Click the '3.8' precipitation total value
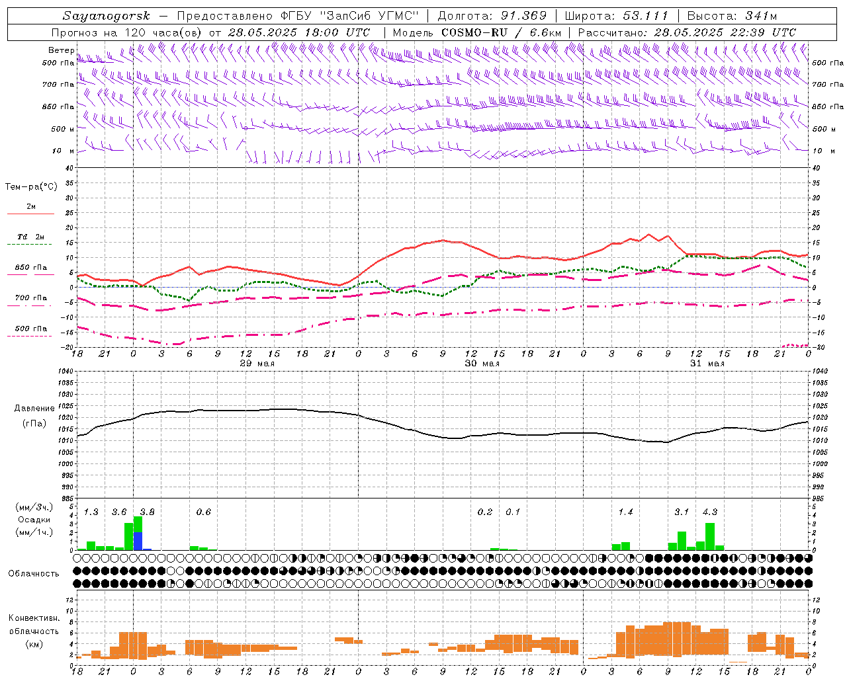The height and width of the screenshot is (677, 847). (147, 512)
